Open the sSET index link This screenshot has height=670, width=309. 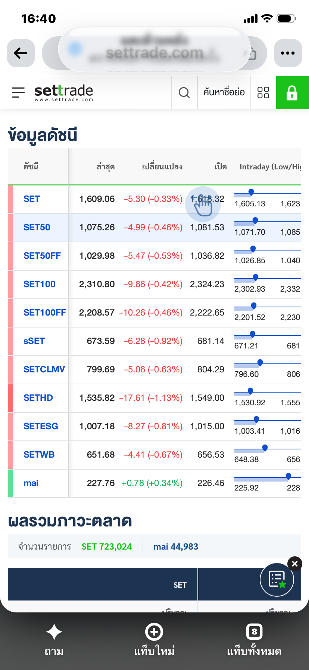pos(34,341)
